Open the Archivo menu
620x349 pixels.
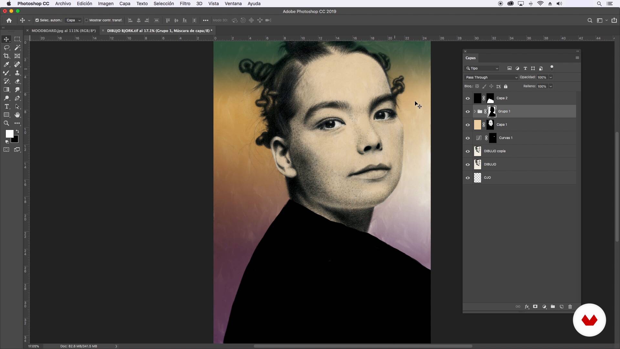click(x=63, y=4)
